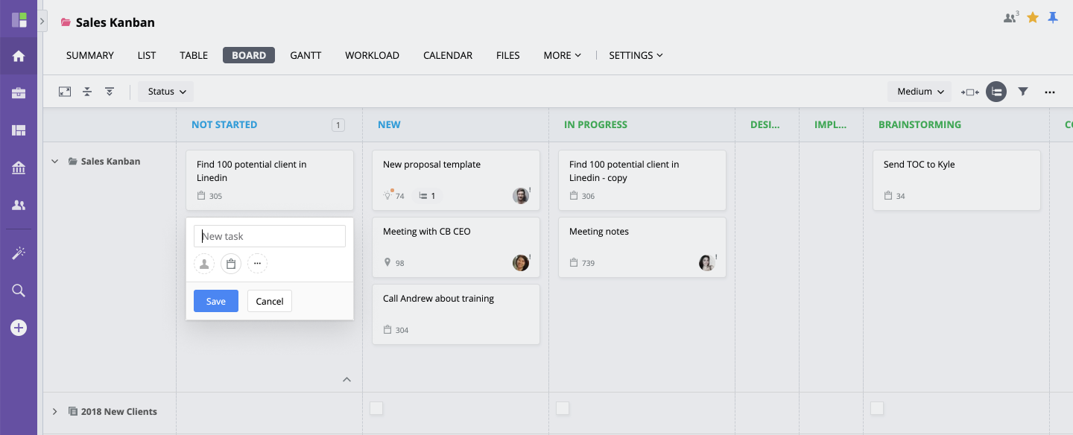Open the Medium card size dropdown

coord(920,92)
